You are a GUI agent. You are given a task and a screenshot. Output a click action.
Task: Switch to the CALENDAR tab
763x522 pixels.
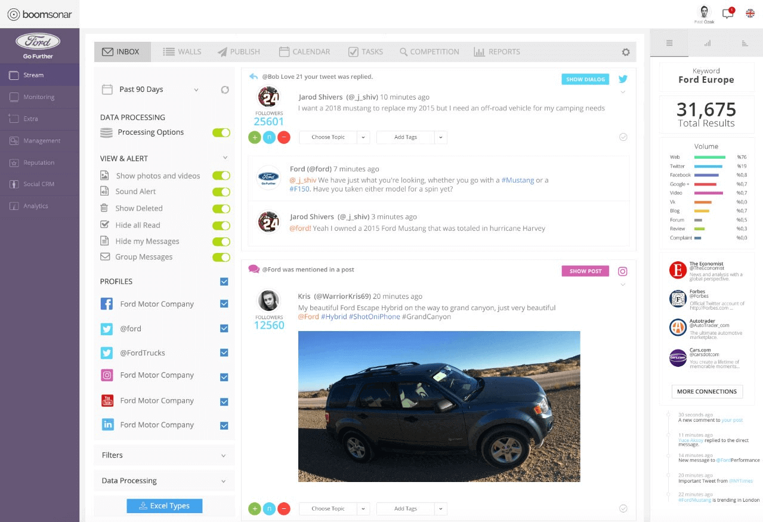click(304, 52)
